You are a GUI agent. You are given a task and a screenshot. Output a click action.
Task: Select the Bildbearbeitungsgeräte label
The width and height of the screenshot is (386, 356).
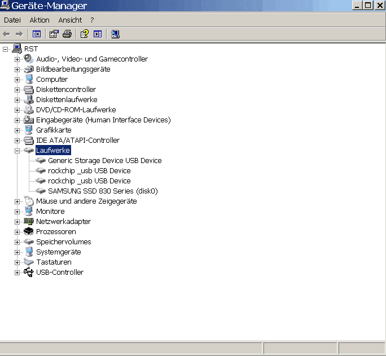click(73, 69)
